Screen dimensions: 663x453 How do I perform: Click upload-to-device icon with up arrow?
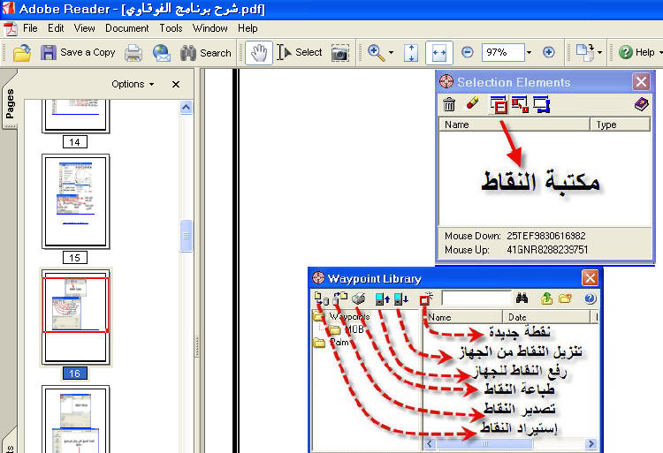382,298
